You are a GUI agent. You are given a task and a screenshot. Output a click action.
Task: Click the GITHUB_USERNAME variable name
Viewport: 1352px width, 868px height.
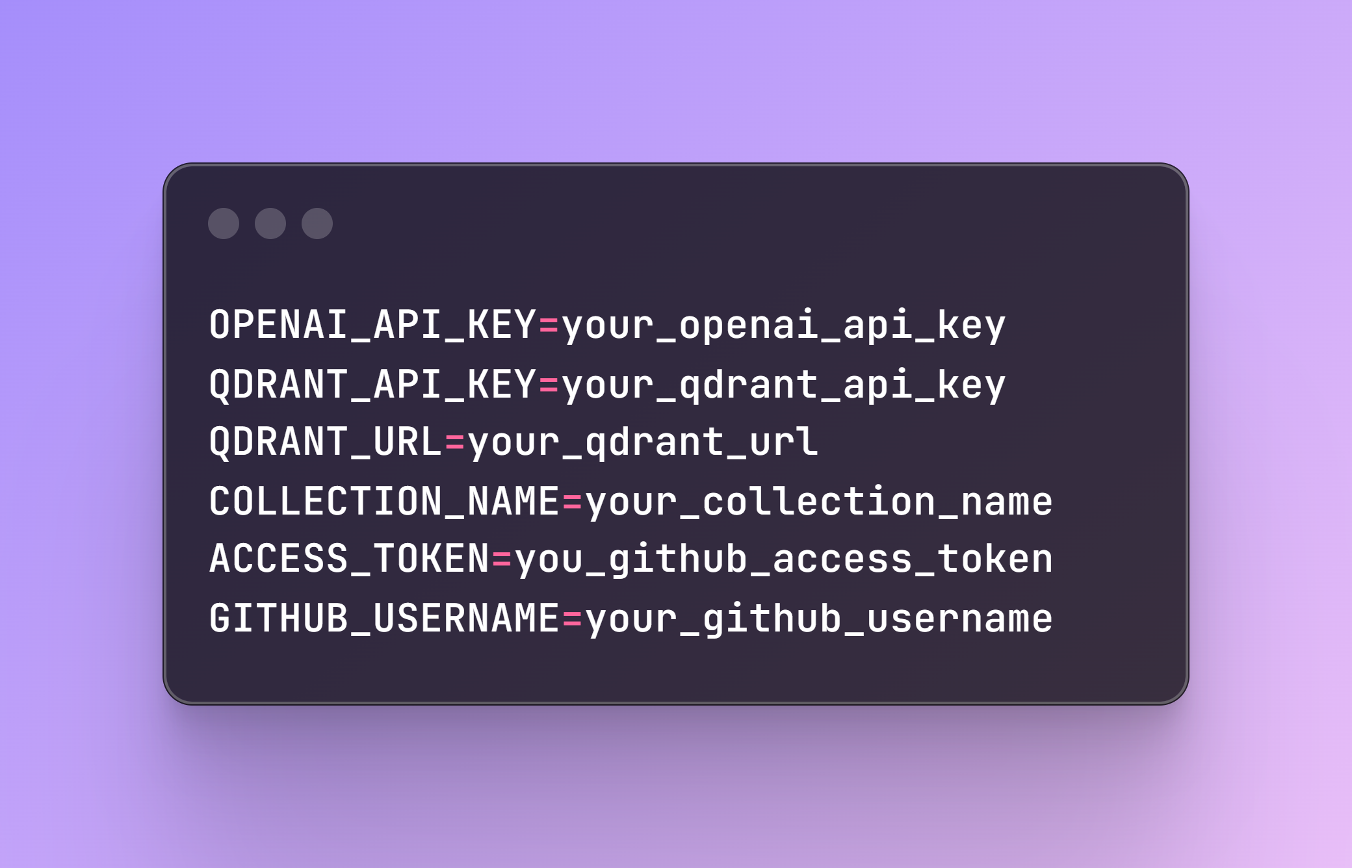(385, 619)
